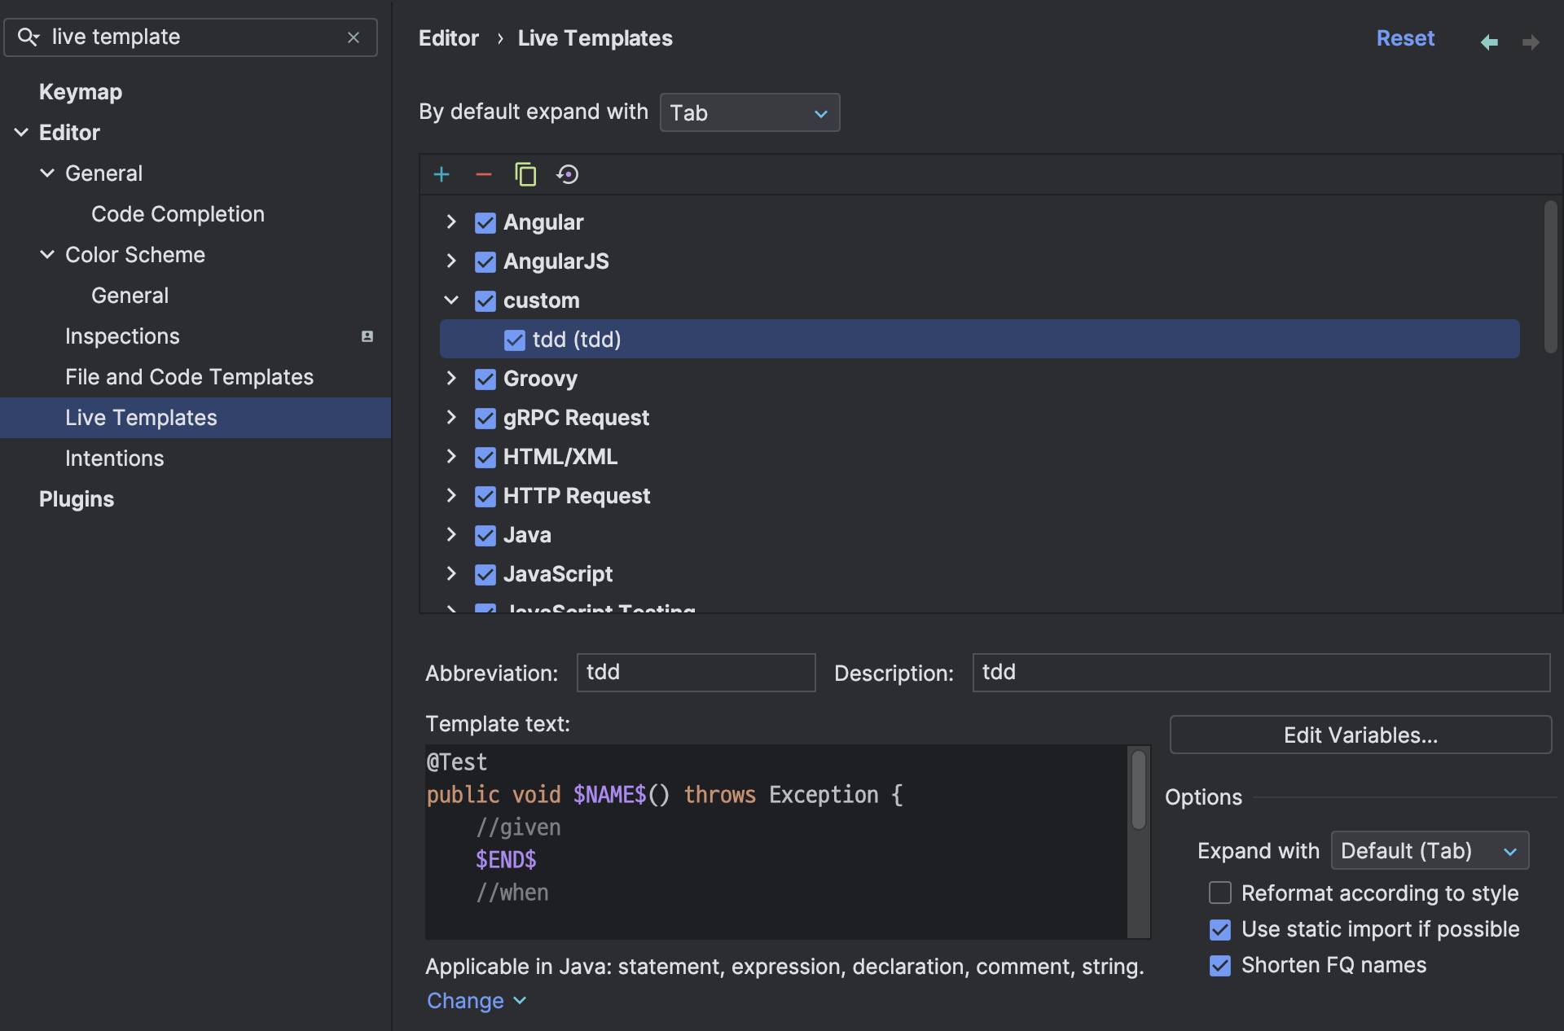Click the forward navigation arrow
The height and width of the screenshot is (1031, 1564).
1531,42
